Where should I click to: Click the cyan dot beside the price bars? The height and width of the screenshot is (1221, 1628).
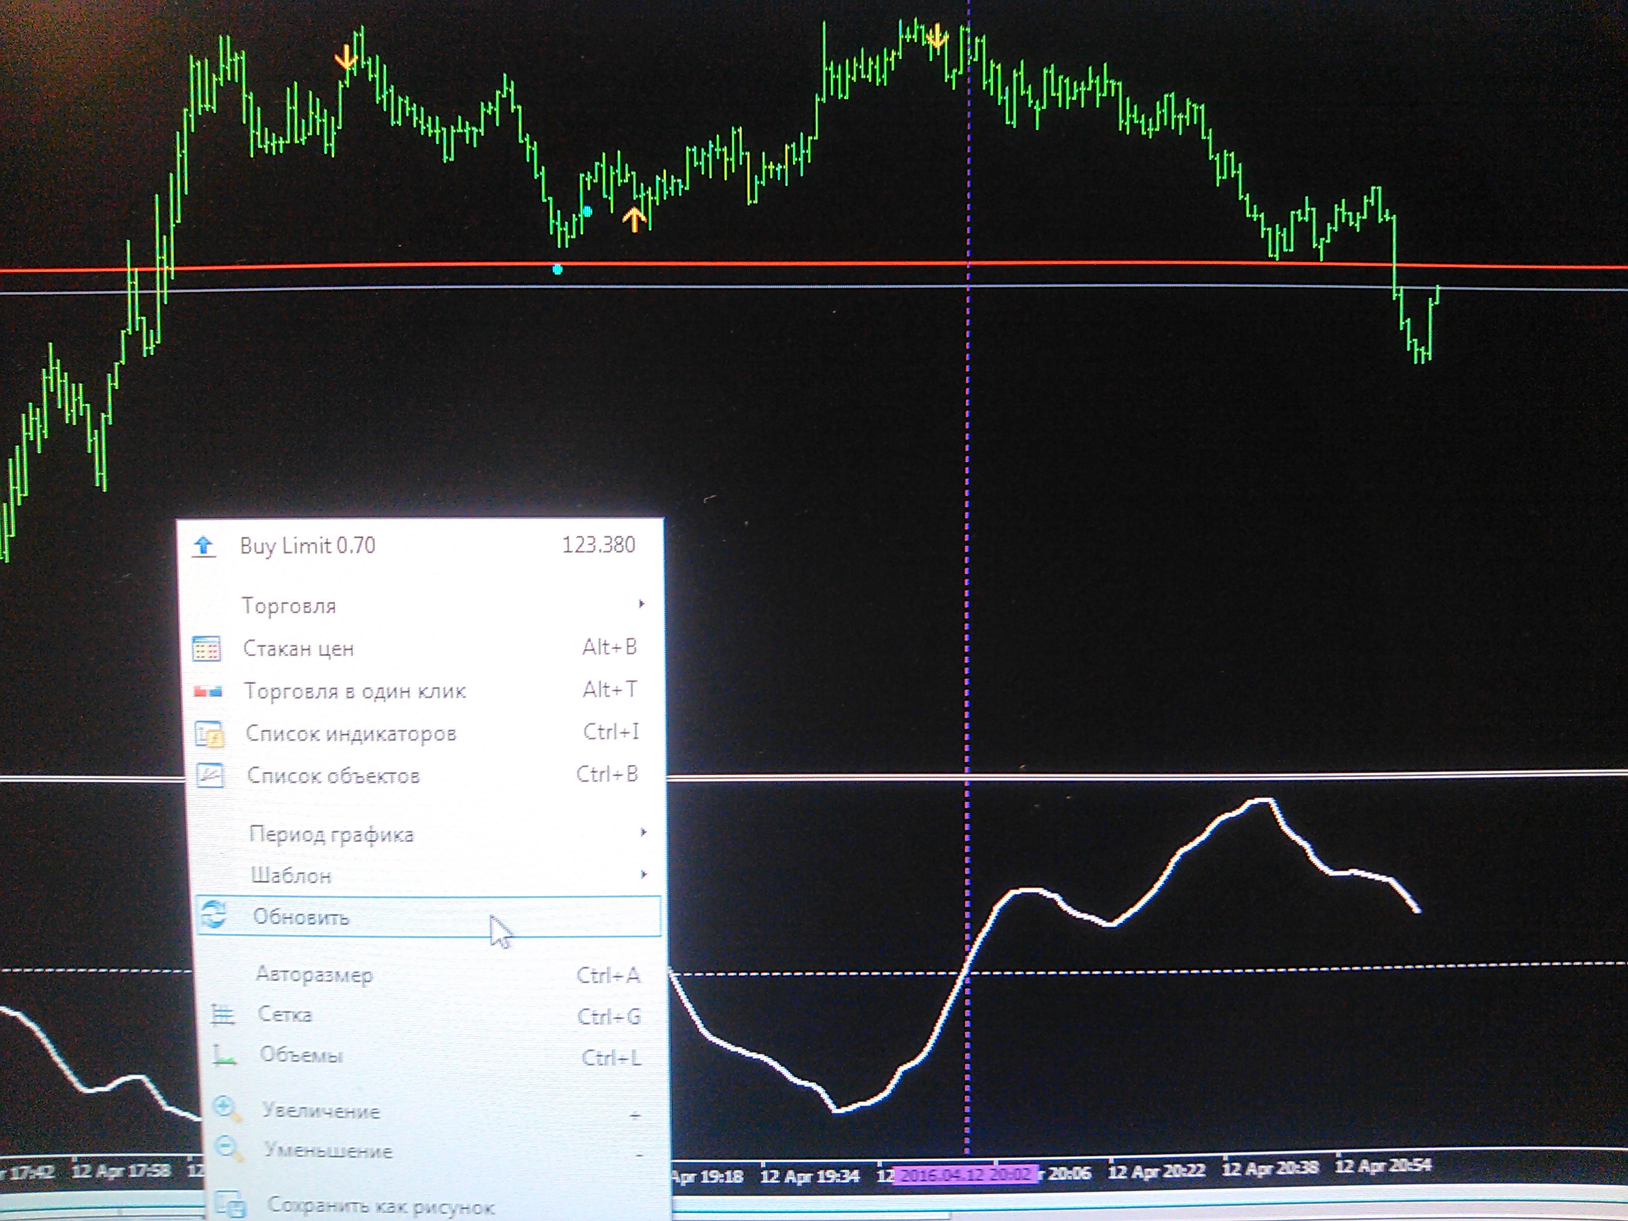point(587,212)
